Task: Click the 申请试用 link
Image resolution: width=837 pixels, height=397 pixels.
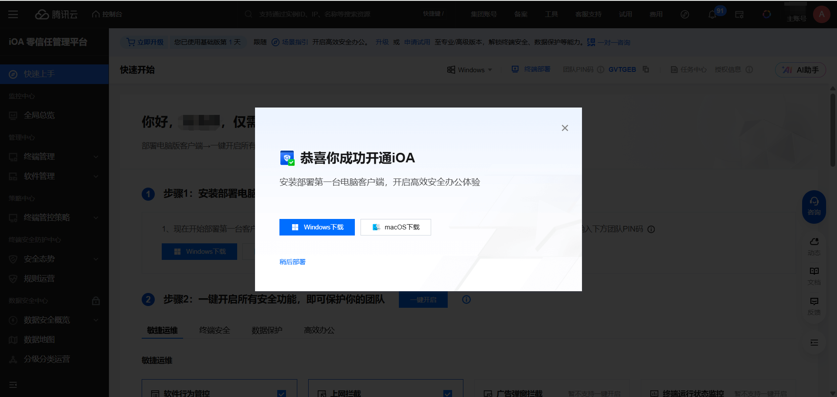Action: [x=417, y=42]
